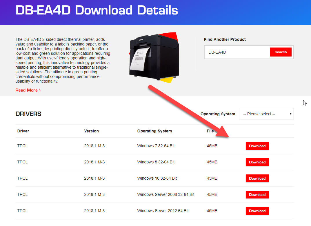
Task: Click the TPCL driver name for Server 2008
Action: [22, 195]
